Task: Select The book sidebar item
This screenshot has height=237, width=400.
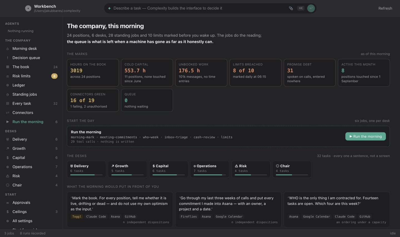Action: click(31, 67)
